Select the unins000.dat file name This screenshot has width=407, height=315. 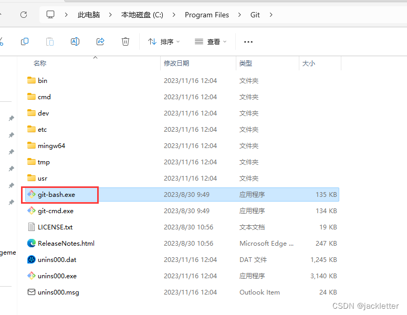[x=57, y=260]
